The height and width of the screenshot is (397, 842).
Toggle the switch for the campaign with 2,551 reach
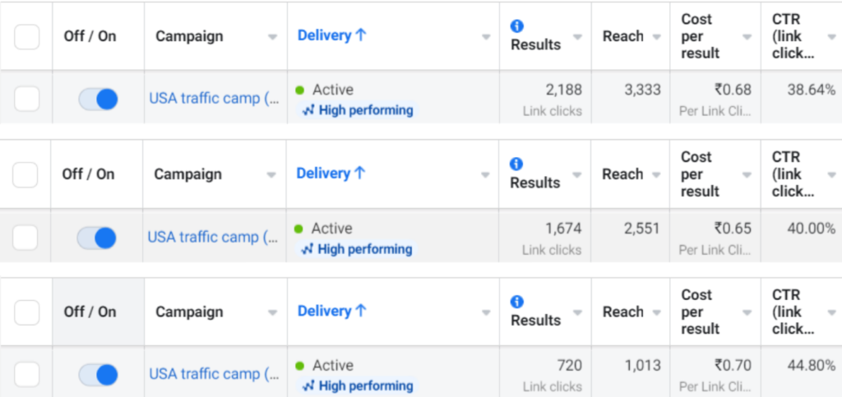pyautogui.click(x=97, y=238)
